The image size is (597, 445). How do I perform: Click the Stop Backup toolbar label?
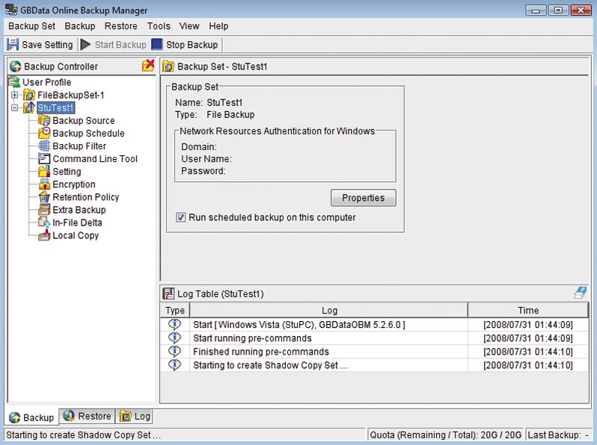click(192, 45)
